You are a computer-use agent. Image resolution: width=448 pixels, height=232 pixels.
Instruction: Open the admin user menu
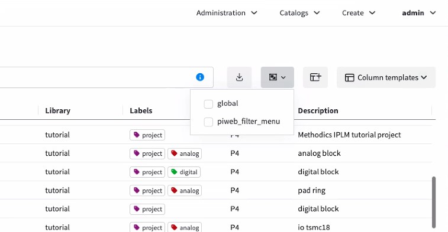pyautogui.click(x=419, y=13)
